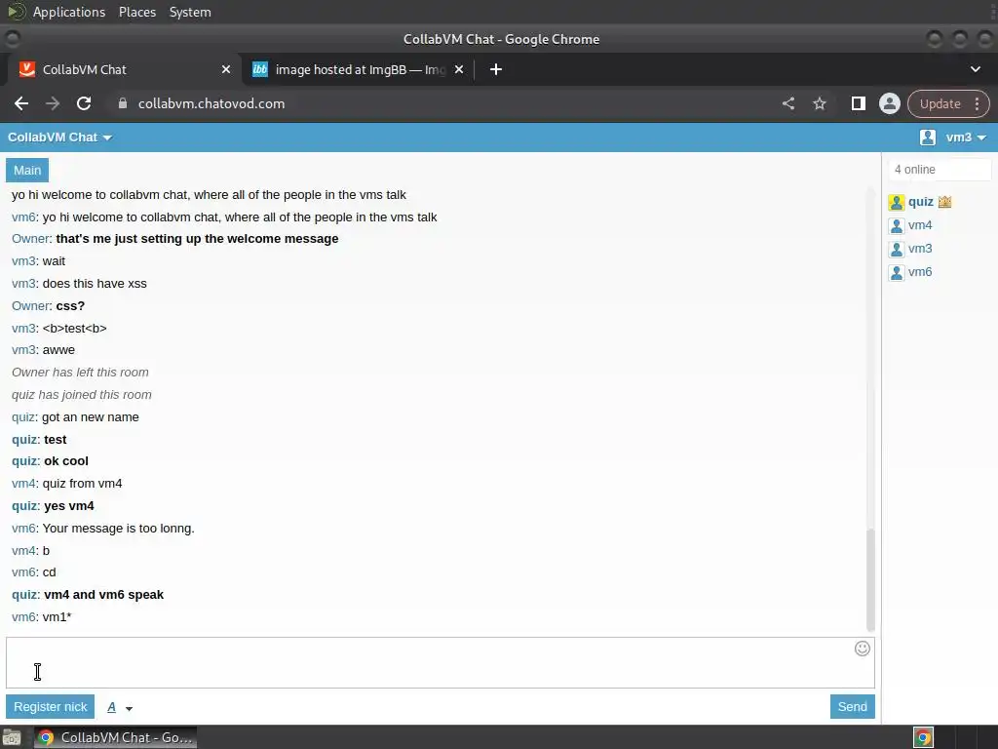Click the taskbar CollabVM Chat window button
Image resolution: width=998 pixels, height=749 pixels.
(115, 737)
